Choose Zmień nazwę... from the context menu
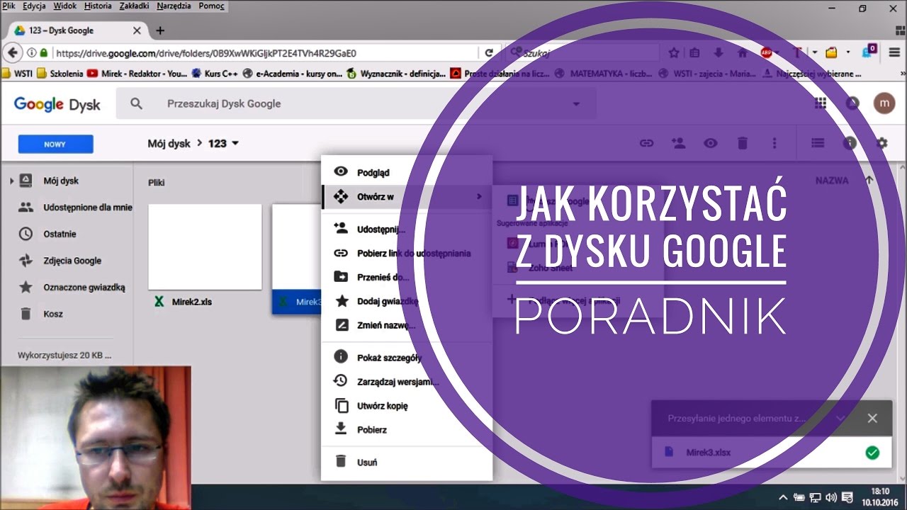 [x=406, y=325]
